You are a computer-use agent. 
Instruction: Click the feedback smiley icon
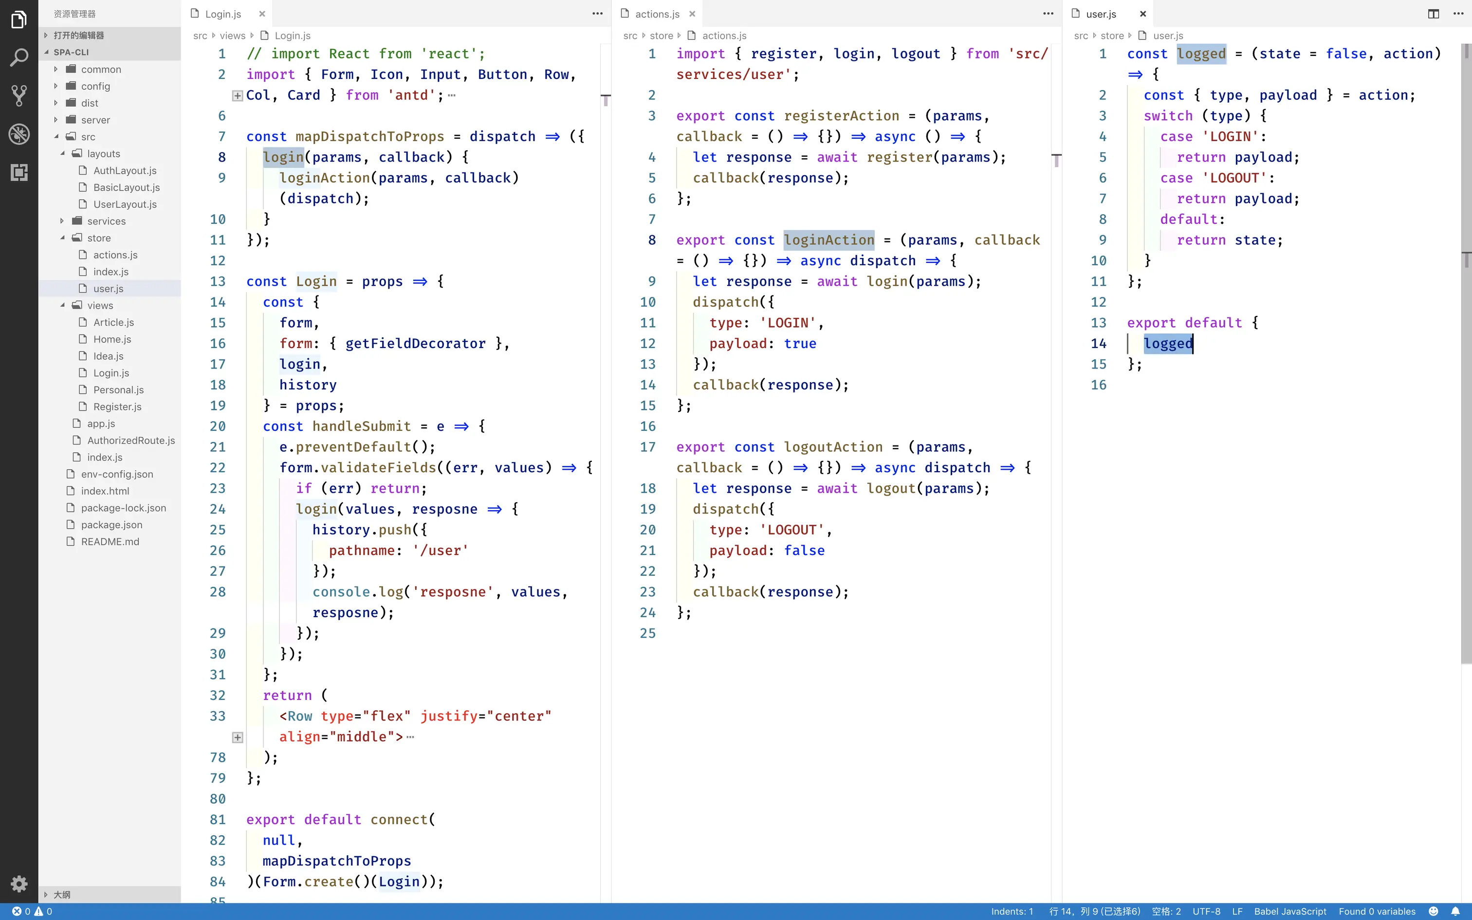pos(1434,911)
